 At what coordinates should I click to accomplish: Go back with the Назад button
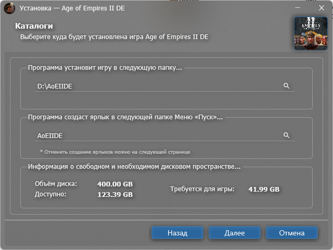point(177,233)
